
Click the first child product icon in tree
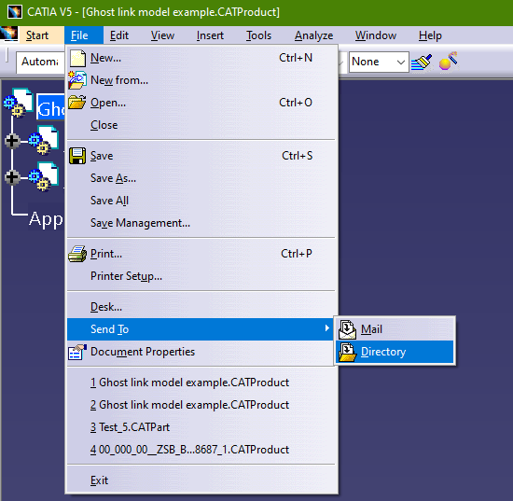(44, 140)
